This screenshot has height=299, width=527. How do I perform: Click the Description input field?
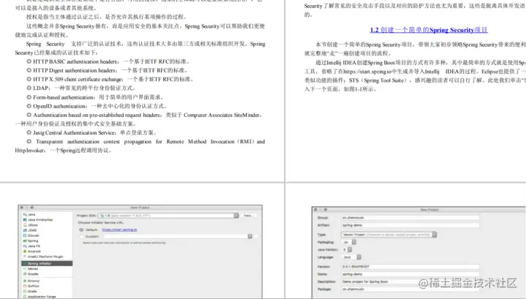[x=411, y=281]
